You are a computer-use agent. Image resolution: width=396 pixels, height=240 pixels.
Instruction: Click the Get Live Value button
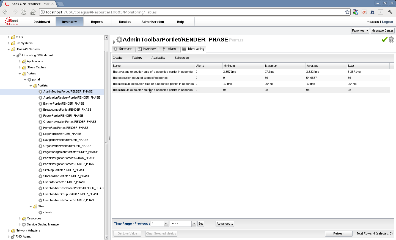pos(127,233)
